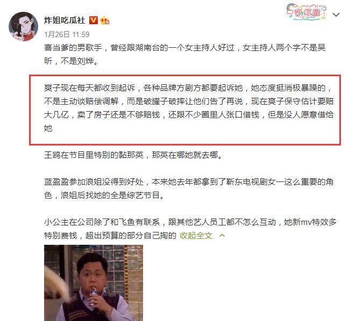The height and width of the screenshot is (321, 349).
Task: Click the first paragraph about 喜当爹的男歌手
Action: [x=185, y=54]
